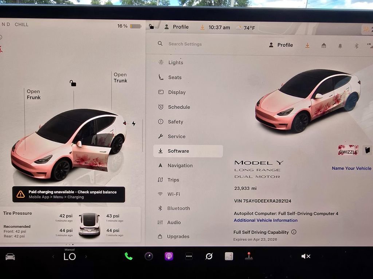This screenshot has width=373, height=279.
Task: Open Profile in the top status bar
Action: [x=177, y=27]
